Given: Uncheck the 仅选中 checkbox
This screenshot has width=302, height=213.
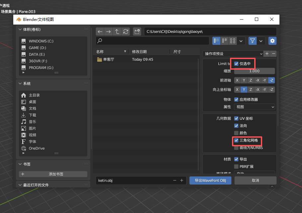Looking at the screenshot, I should tap(236, 64).
